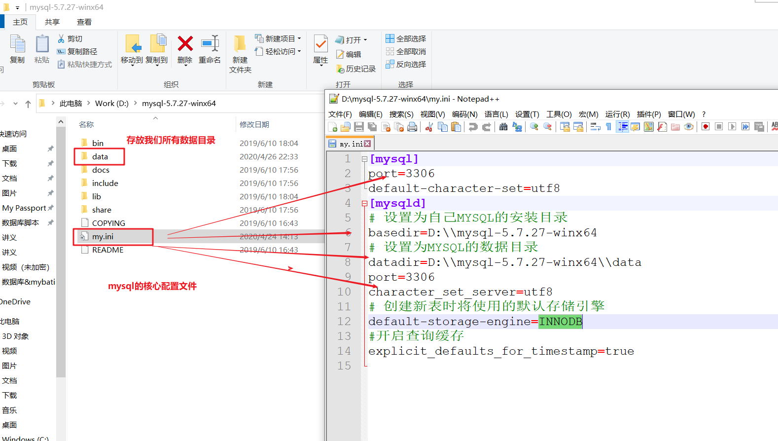This screenshot has width=778, height=441.
Task: Click the New Folder icon in Explorer ribbon
Action: pyautogui.click(x=240, y=44)
